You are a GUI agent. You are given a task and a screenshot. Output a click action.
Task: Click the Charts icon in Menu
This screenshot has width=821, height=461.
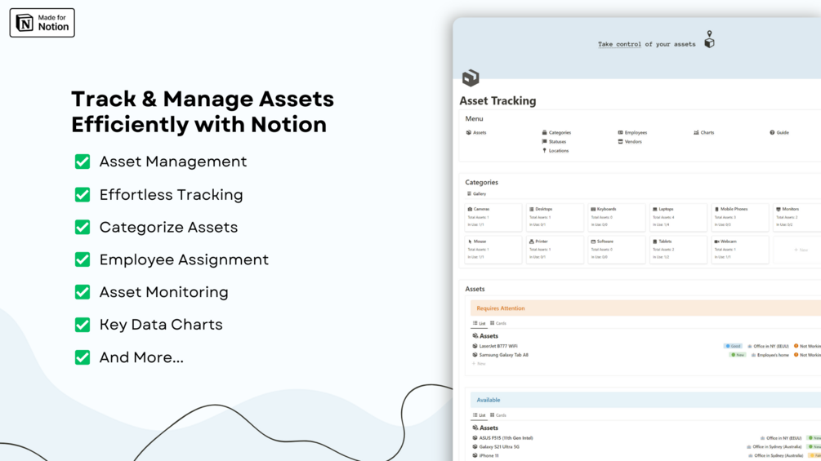click(696, 133)
